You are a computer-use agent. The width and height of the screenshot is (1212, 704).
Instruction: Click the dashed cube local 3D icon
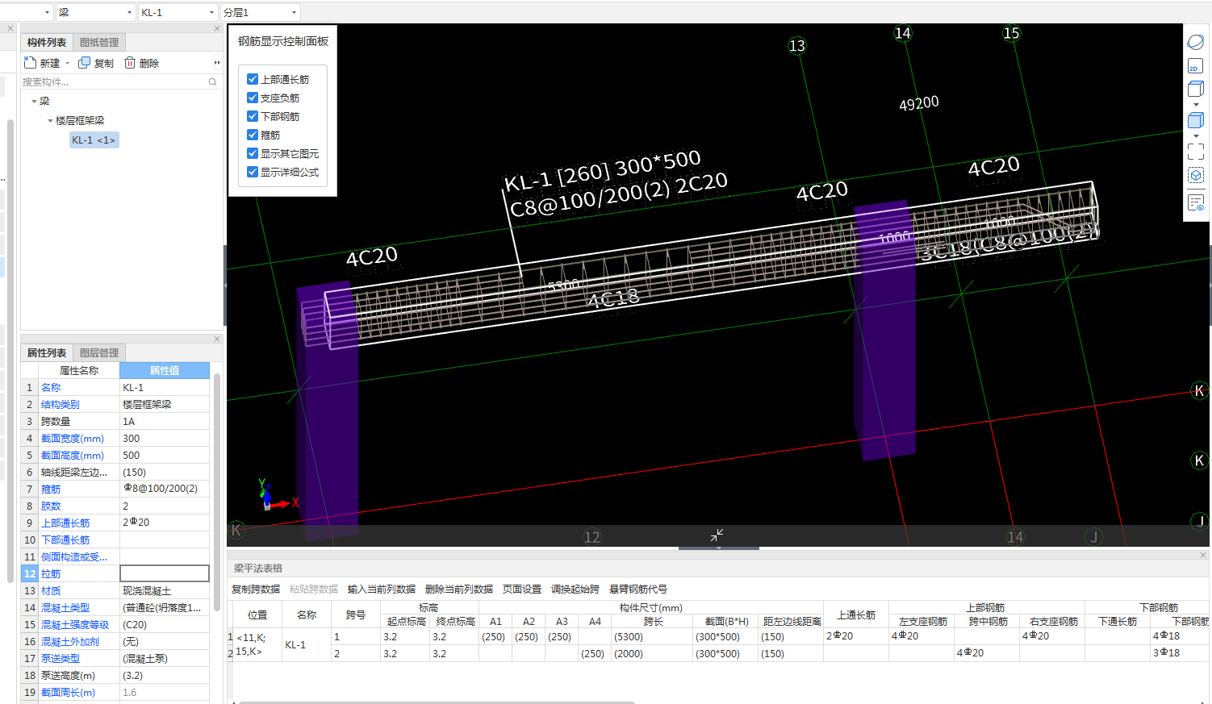click(1196, 175)
